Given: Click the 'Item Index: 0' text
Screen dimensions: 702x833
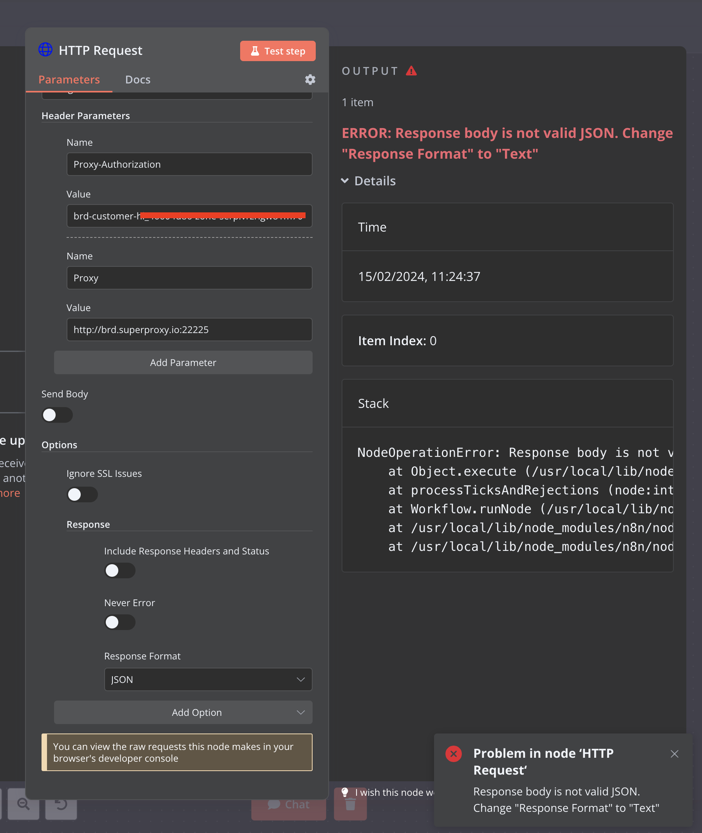Looking at the screenshot, I should click(x=397, y=340).
